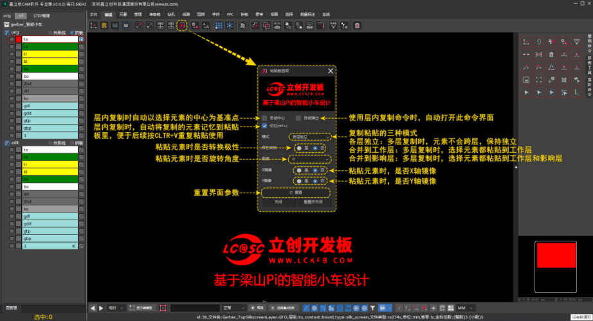Click the 重置 reset button in dialog
This screenshot has height=321, width=593.
296,193
